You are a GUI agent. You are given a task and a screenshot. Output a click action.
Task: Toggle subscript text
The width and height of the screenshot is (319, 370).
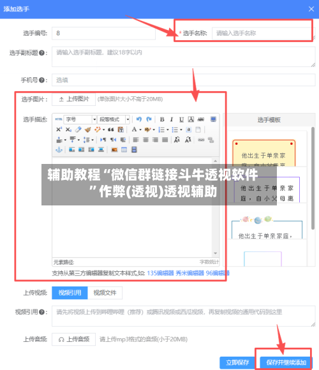tap(68, 129)
